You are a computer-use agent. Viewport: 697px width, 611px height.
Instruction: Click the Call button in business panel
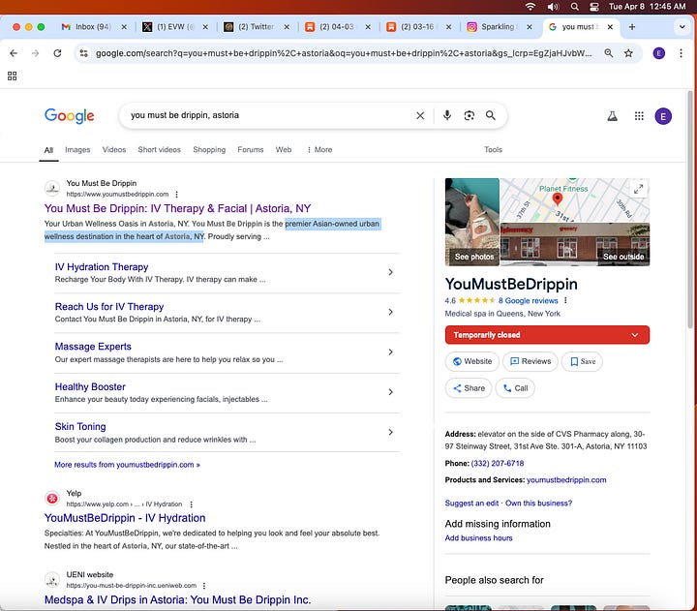515,388
